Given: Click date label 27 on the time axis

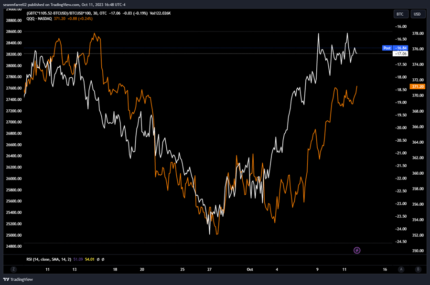Looking at the screenshot, I should pos(209,269).
